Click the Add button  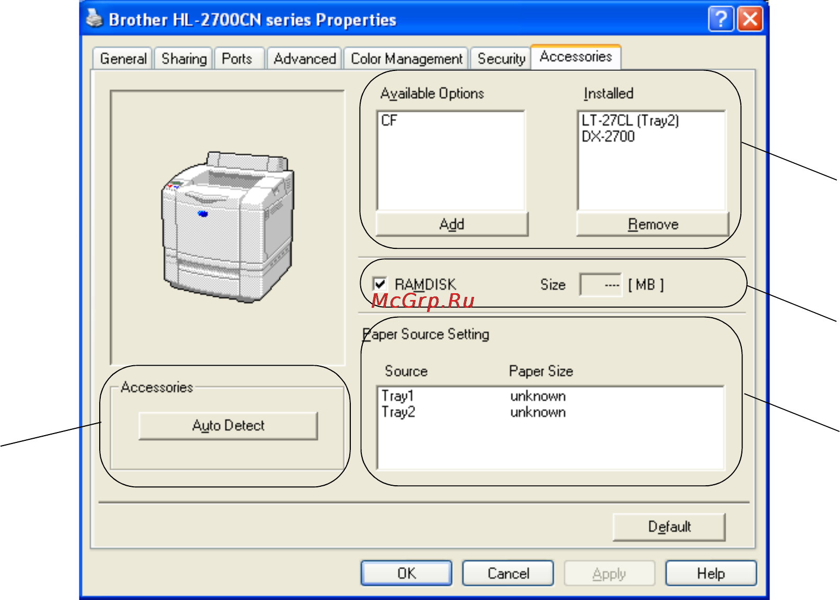(x=452, y=224)
